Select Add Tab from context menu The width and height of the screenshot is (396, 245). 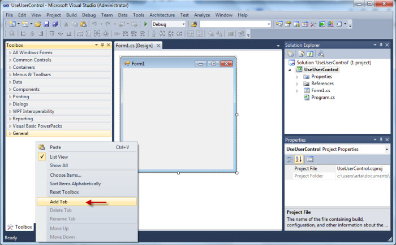click(60, 202)
